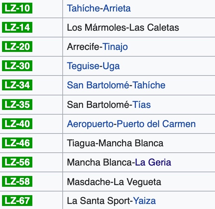Click the Los Mármoles-Las Caletas route text
This screenshot has width=215, height=209.
(x=123, y=27)
